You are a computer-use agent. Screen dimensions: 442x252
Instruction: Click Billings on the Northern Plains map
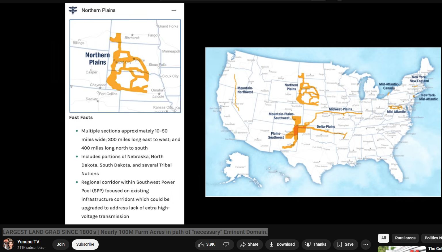pos(79,43)
